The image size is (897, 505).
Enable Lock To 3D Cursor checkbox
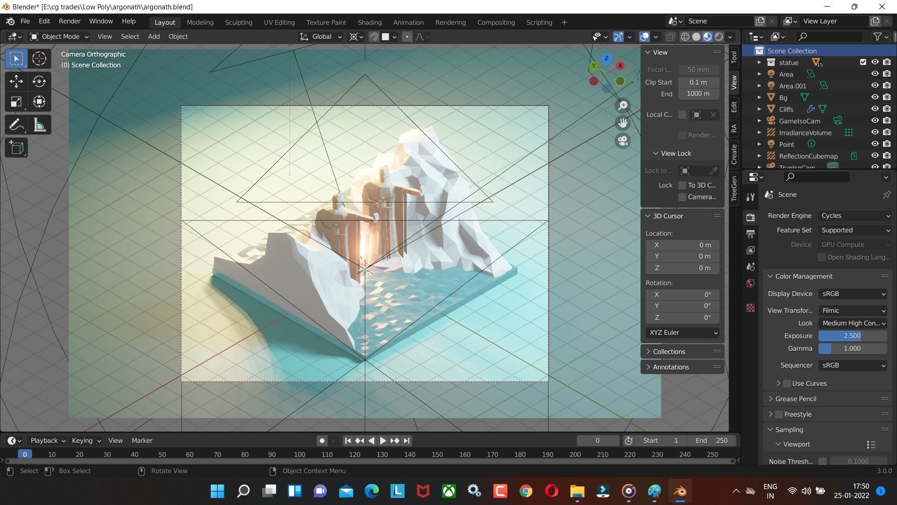pyautogui.click(x=682, y=185)
